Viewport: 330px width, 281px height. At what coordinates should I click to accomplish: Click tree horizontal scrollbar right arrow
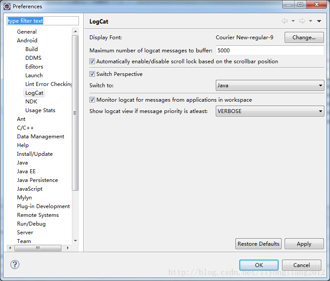pos(67,248)
